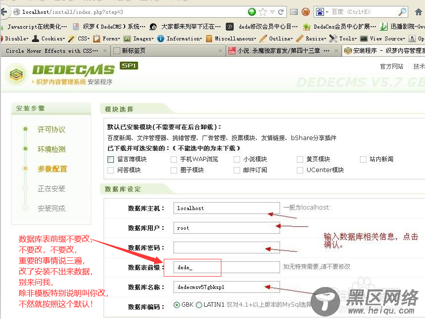The image size is (425, 319).
Task: Click the green go arrow in address bar
Action: tap(252, 12)
